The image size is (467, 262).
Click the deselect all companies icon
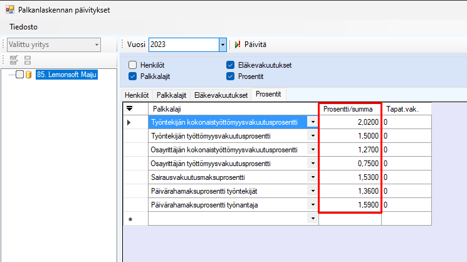click(27, 61)
